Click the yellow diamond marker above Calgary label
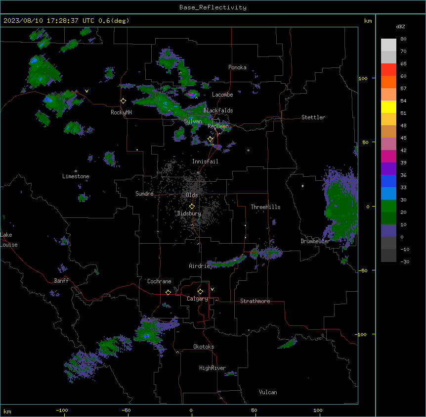The image size is (426, 417). click(200, 292)
